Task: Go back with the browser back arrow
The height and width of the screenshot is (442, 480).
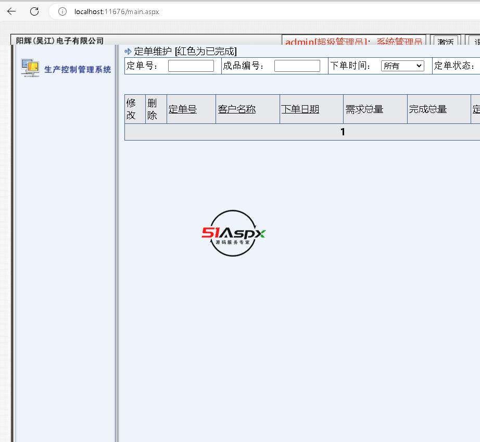Action: [x=11, y=11]
